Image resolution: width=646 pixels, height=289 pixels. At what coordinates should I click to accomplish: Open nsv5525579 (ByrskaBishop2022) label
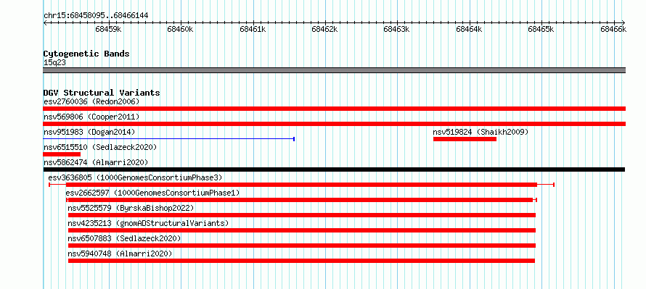tap(131, 208)
